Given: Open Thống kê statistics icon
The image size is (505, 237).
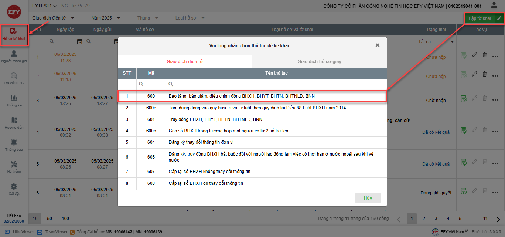Looking at the screenshot, I should (14, 101).
